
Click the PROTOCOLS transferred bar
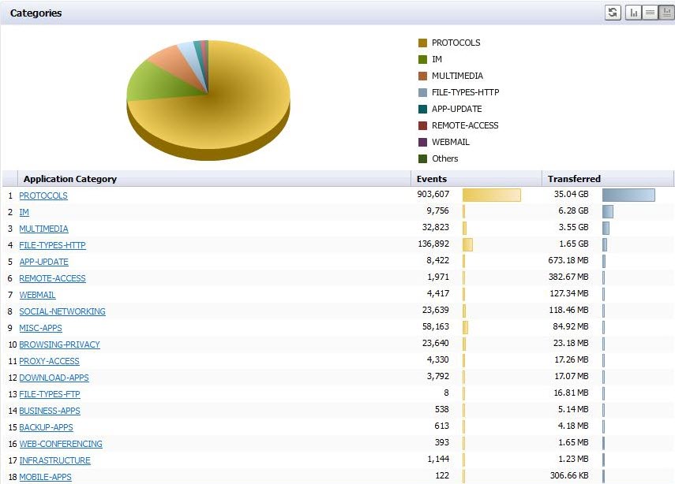[x=628, y=195]
